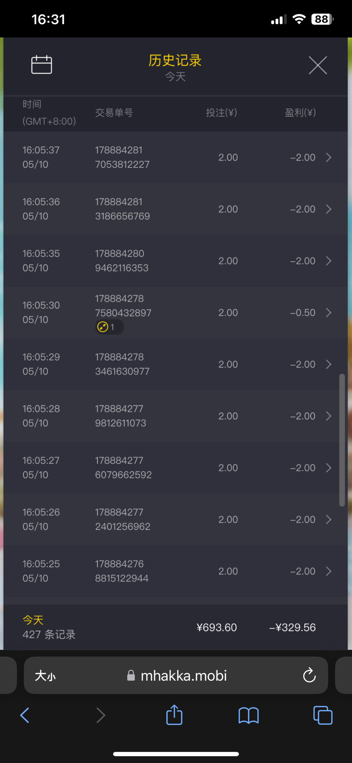Go back with Safari back arrow
Image resolution: width=352 pixels, height=763 pixels.
[25, 715]
